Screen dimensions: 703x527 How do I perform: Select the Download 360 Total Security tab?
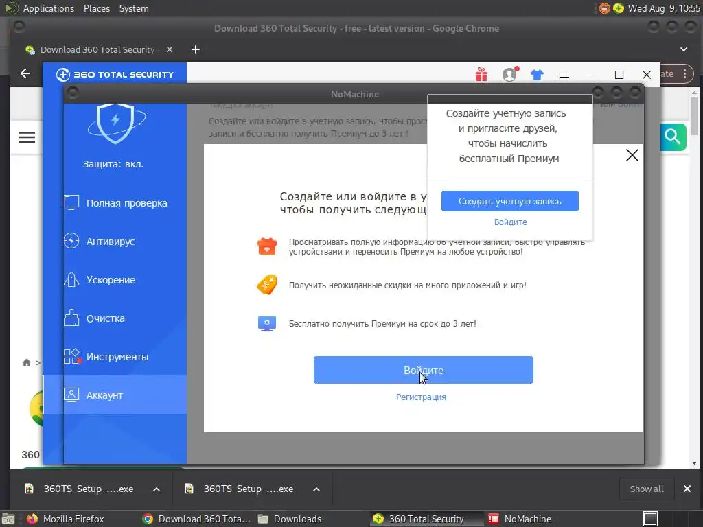97,49
